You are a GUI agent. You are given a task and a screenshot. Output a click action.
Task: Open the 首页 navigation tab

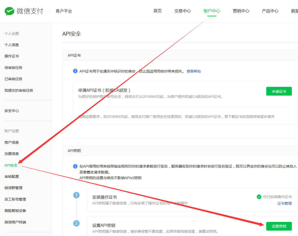157,11
